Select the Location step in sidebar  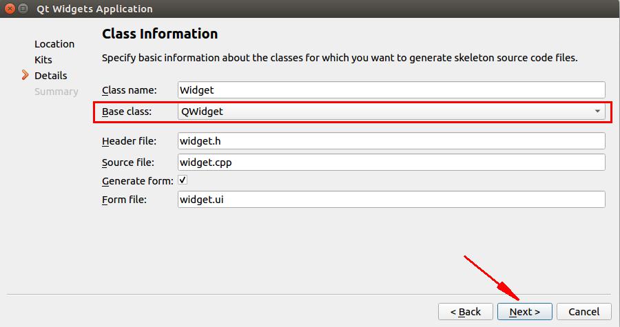pyautogui.click(x=54, y=44)
